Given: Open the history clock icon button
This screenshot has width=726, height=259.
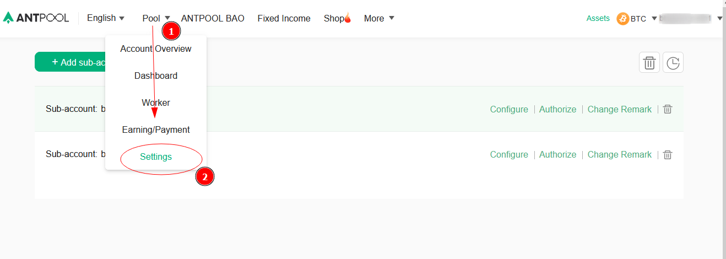Looking at the screenshot, I should [673, 62].
